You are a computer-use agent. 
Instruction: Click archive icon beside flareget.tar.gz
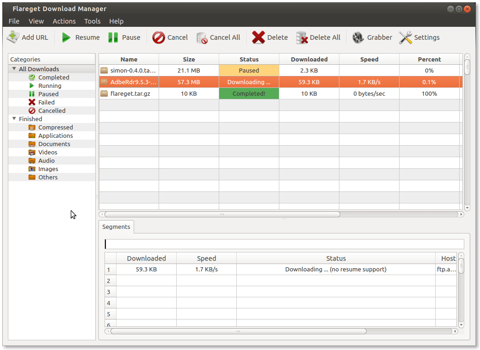[104, 93]
